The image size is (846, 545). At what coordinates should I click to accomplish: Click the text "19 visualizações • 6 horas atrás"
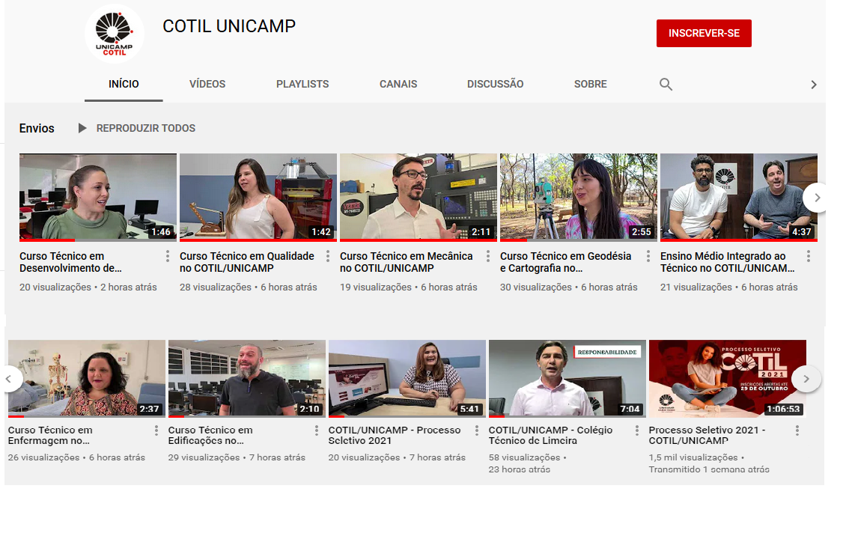409,287
